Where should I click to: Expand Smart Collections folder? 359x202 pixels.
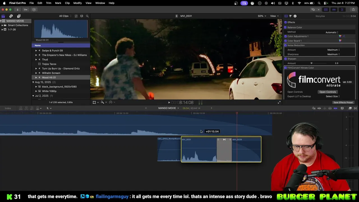(2, 25)
